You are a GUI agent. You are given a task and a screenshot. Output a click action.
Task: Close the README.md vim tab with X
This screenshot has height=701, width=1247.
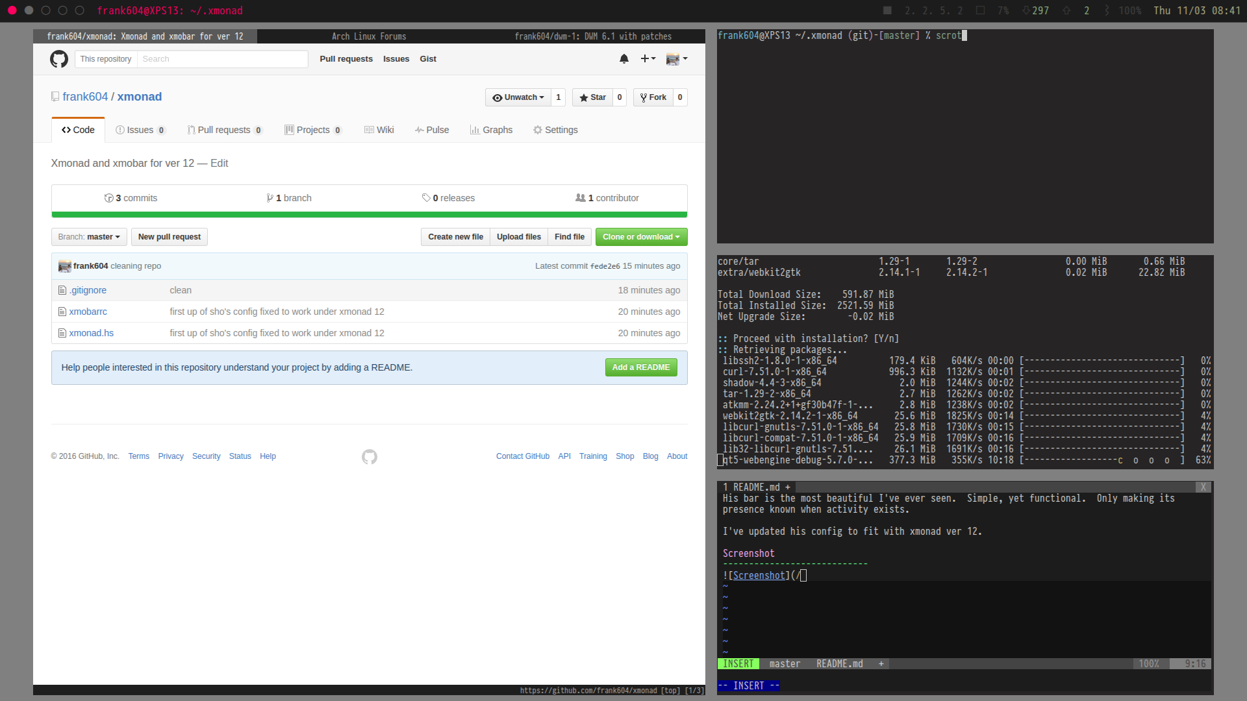[1203, 487]
